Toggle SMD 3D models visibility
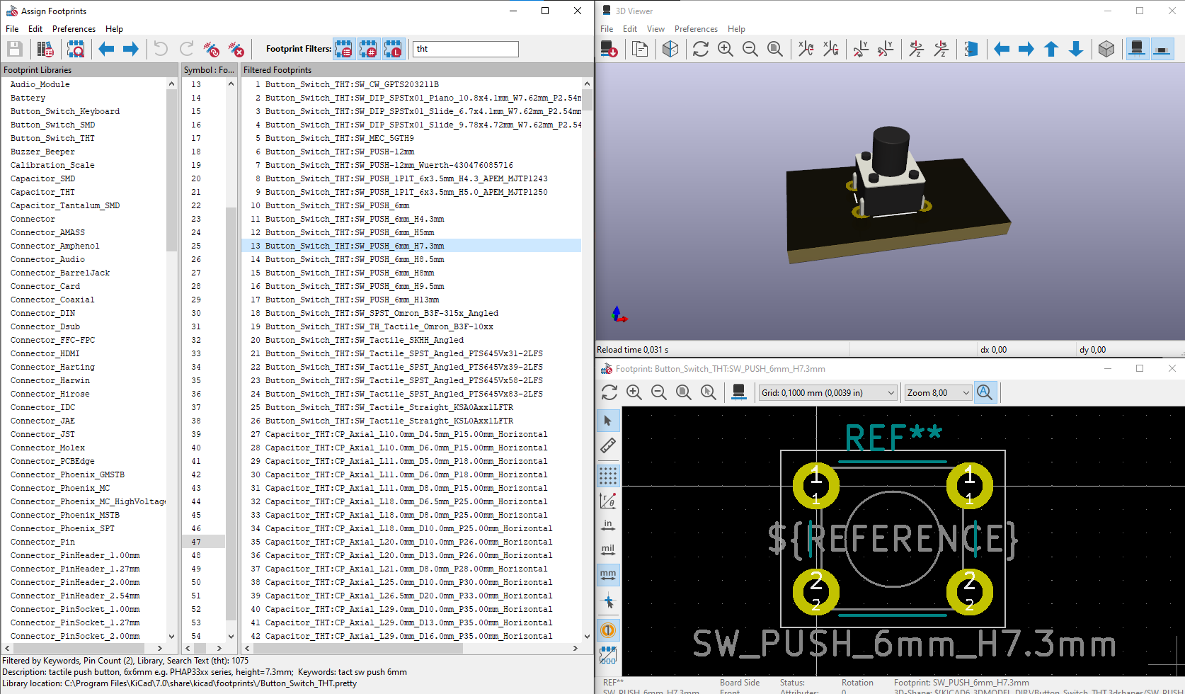The height and width of the screenshot is (694, 1185). [1162, 49]
